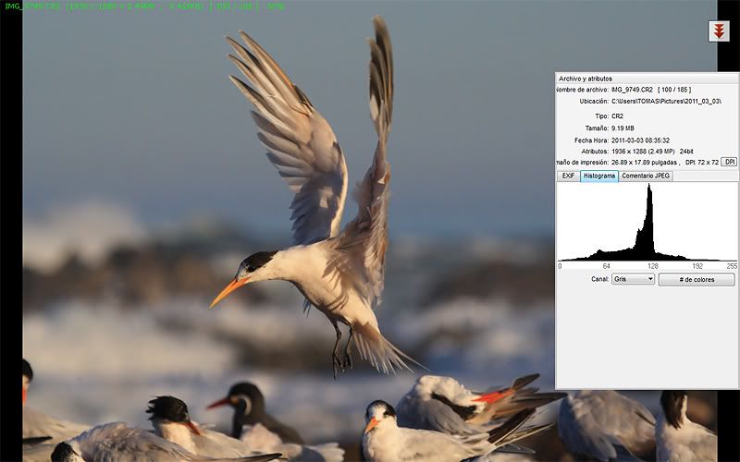The height and width of the screenshot is (462, 740).
Task: Click the print size 26.89 x 17.89 pulgadas
Action: [644, 163]
